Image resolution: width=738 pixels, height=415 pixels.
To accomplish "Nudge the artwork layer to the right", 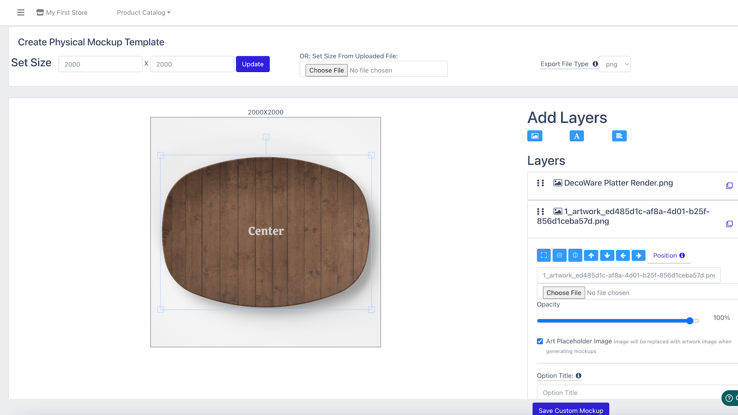I will point(638,255).
